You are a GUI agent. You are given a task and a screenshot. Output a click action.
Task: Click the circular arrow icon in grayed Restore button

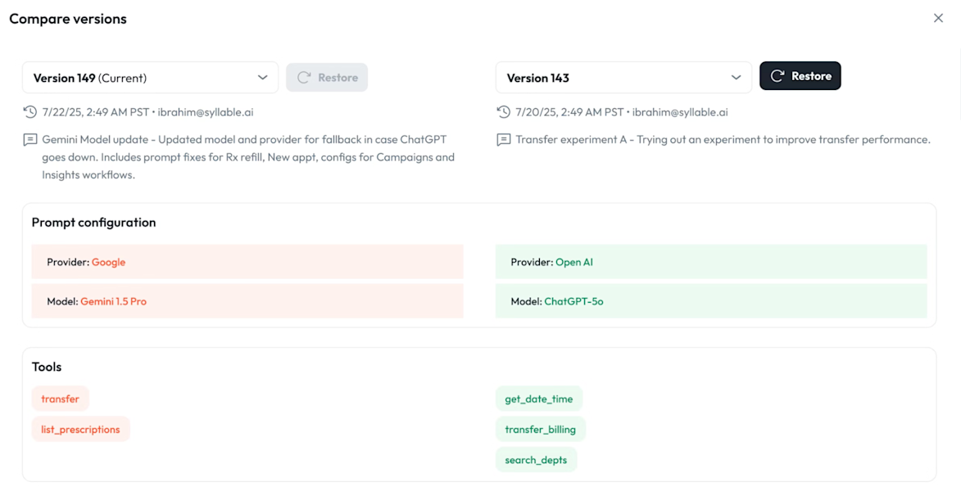(304, 78)
